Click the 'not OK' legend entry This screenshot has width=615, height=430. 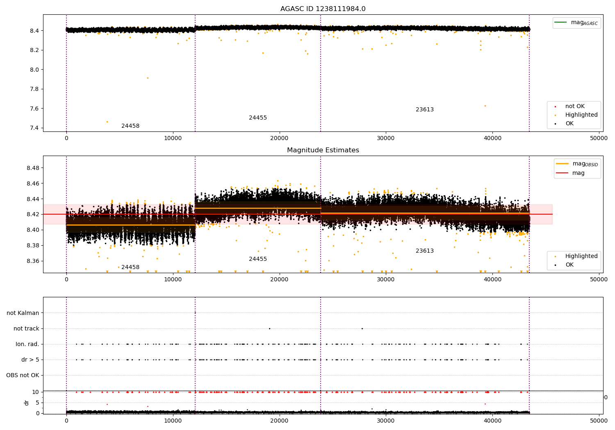click(x=575, y=106)
